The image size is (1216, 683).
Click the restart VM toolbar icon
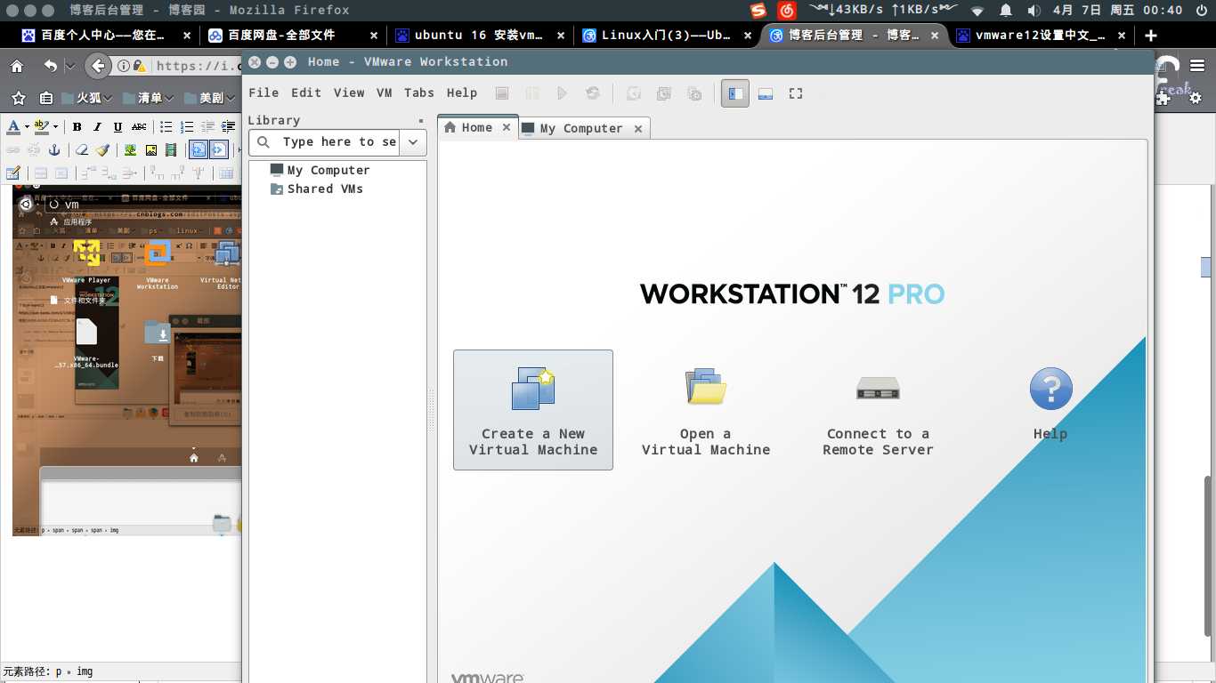click(593, 93)
